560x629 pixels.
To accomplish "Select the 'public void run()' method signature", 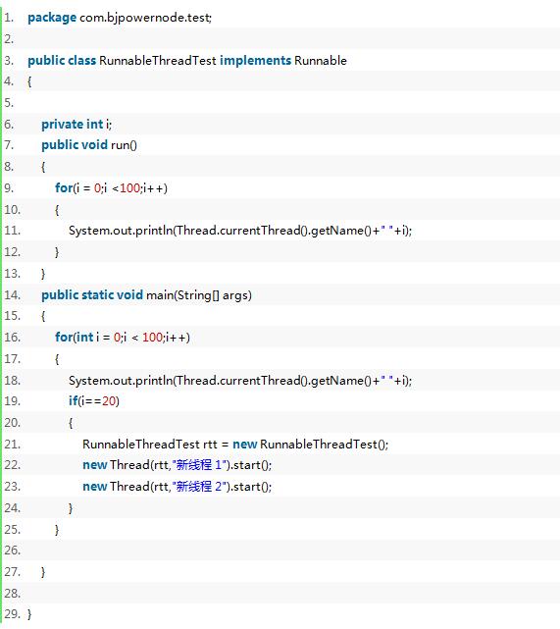I will (89, 145).
